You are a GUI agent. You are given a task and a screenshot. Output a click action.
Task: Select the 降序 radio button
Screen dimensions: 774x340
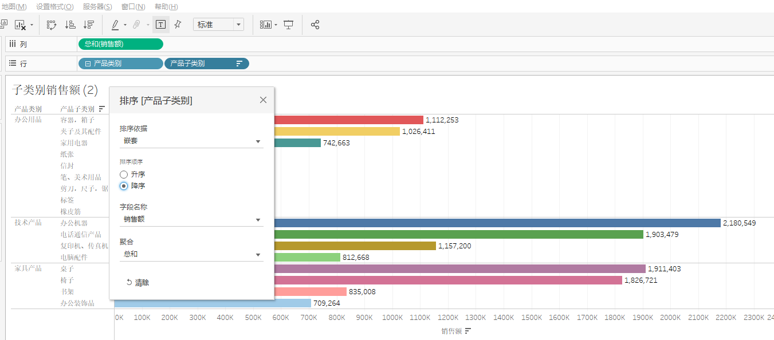tap(124, 185)
